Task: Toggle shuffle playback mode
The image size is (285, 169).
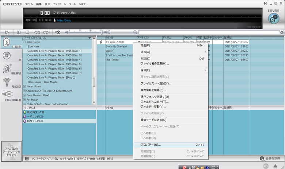Action: click(x=35, y=20)
